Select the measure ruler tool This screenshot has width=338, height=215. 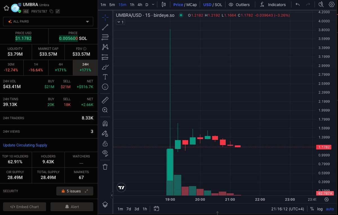point(105,100)
